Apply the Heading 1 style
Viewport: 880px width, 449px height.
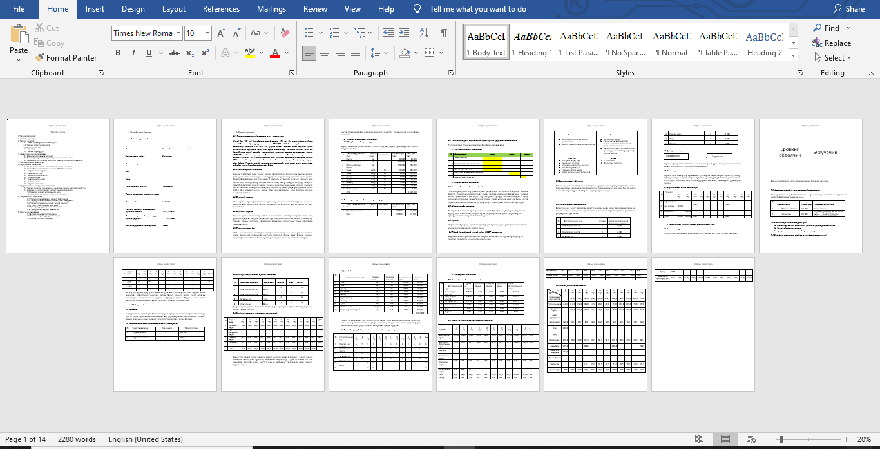[x=532, y=43]
